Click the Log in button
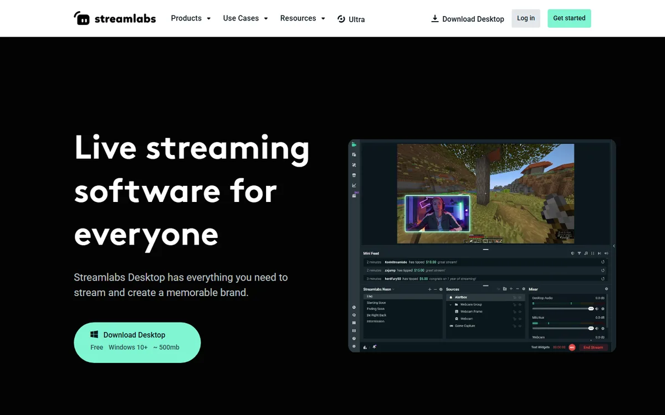The height and width of the screenshot is (415, 665). coord(526,18)
